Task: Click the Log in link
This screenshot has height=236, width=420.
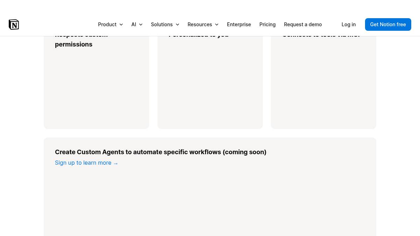Action: tap(349, 24)
